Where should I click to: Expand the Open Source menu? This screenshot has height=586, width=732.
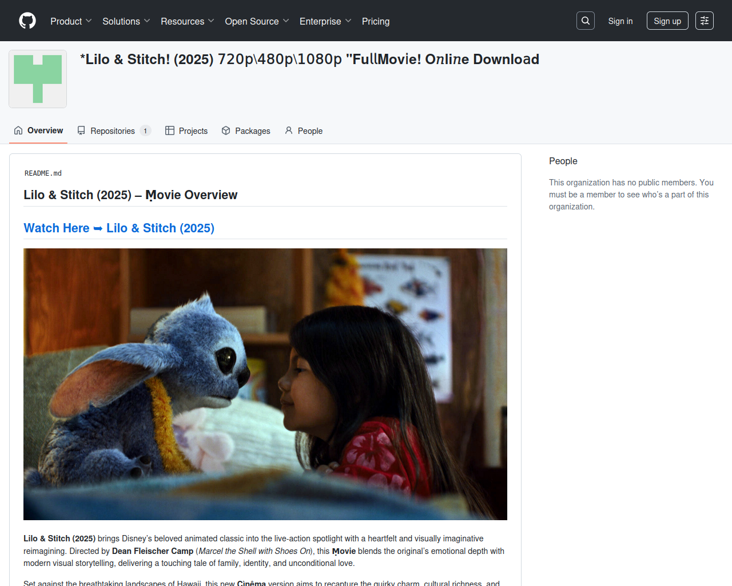tap(257, 21)
